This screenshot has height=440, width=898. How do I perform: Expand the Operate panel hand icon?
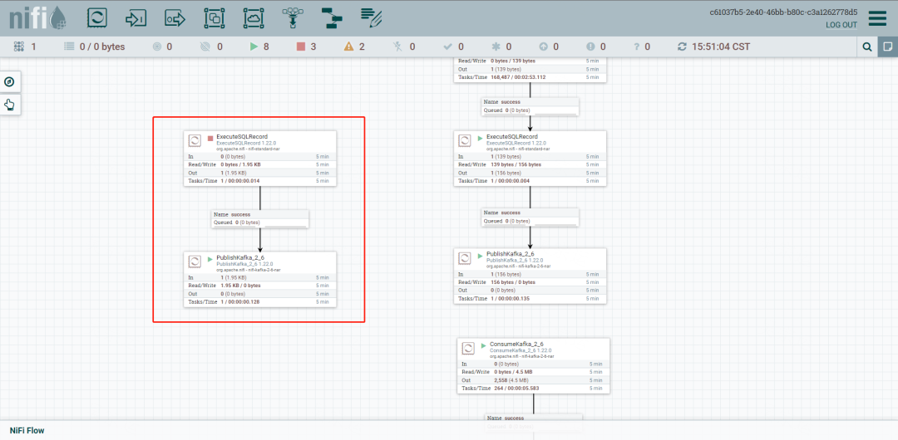pyautogui.click(x=9, y=104)
